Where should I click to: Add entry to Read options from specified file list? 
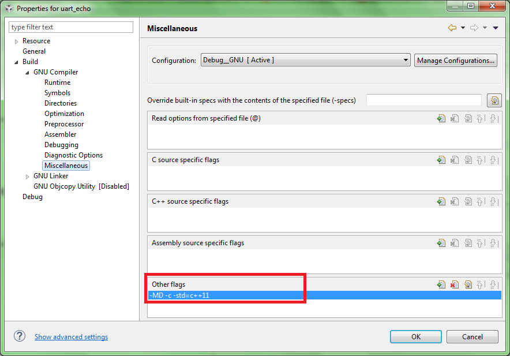click(441, 118)
